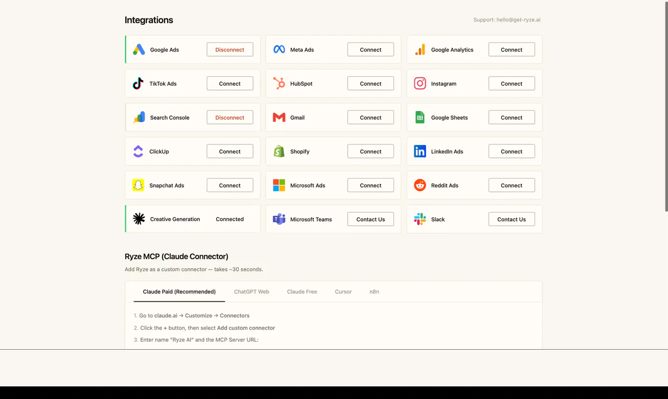The width and height of the screenshot is (668, 399).
Task: Click the Reddit Ads alien icon
Action: pyautogui.click(x=420, y=185)
